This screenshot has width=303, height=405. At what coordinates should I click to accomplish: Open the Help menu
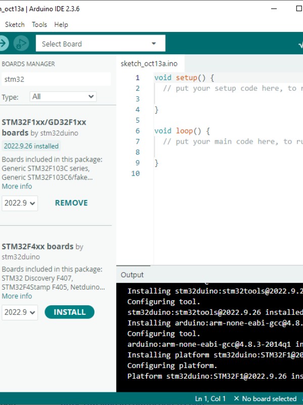(61, 24)
